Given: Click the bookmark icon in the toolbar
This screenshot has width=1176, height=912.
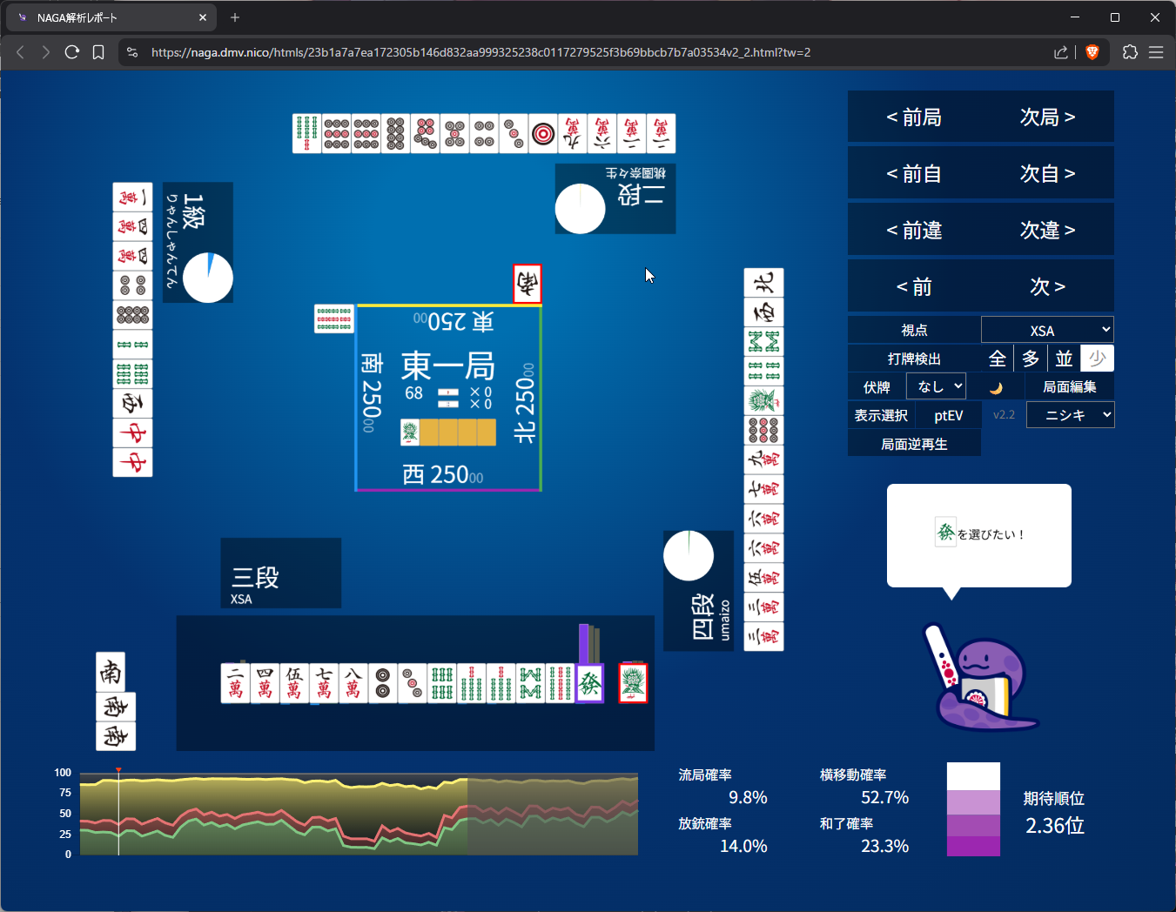Looking at the screenshot, I should [98, 52].
